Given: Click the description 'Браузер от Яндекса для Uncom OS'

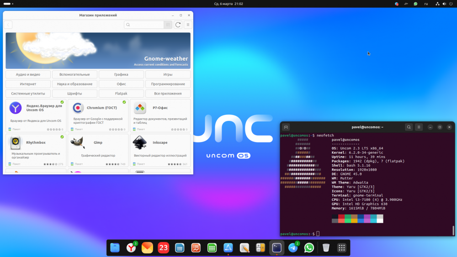Looking at the screenshot, I should [36, 121].
